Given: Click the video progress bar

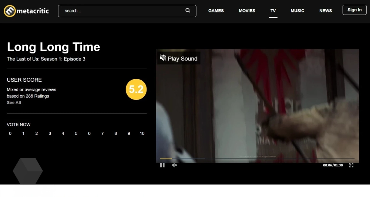Looking at the screenshot, I should click(x=257, y=158).
